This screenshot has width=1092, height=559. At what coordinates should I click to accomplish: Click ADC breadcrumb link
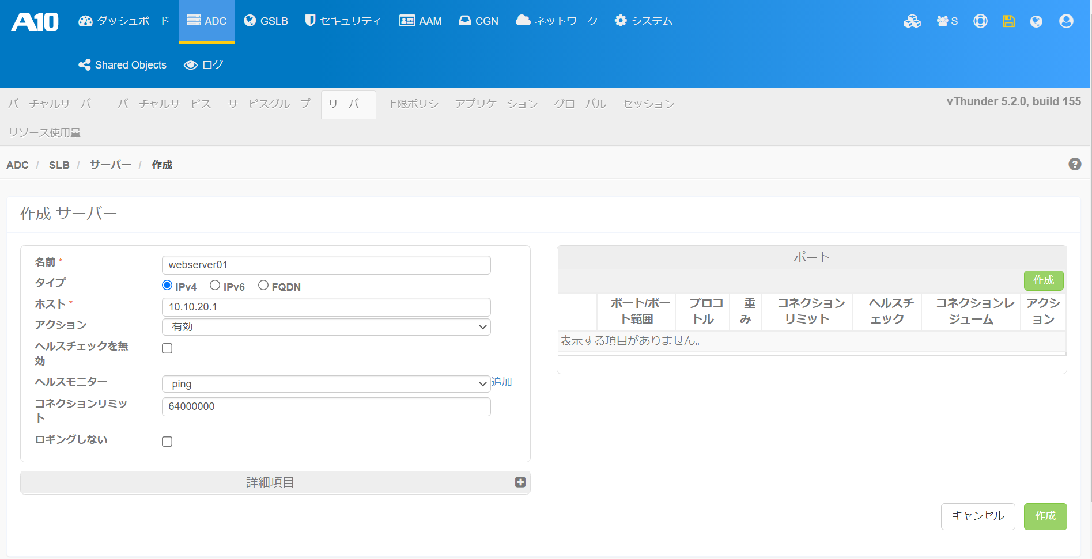tap(17, 165)
